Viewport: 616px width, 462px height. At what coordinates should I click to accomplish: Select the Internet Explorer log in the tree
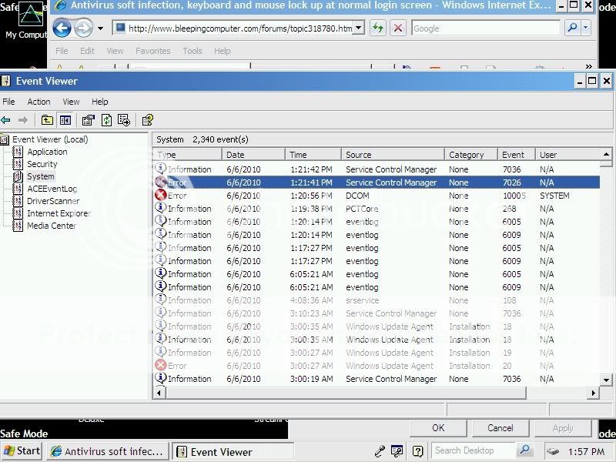point(59,213)
